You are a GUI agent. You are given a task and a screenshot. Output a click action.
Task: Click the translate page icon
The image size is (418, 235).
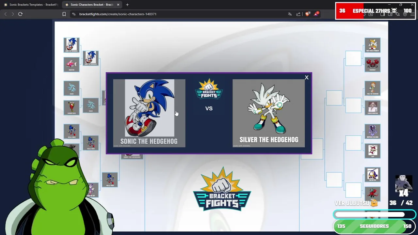coord(290,14)
